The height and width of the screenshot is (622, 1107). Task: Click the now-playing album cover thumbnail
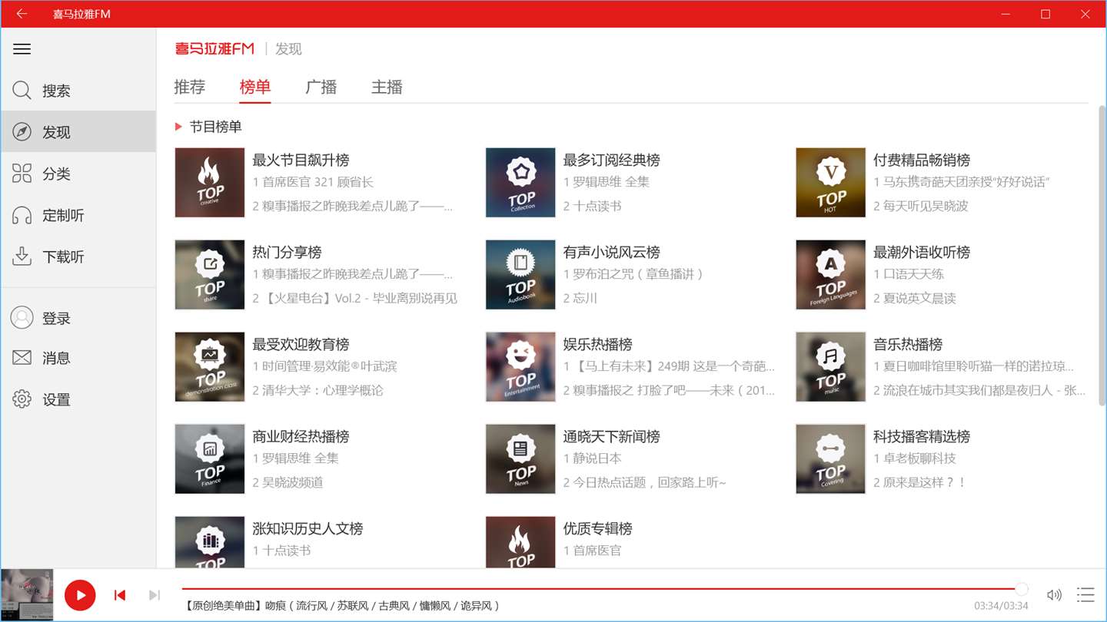pyautogui.click(x=27, y=595)
